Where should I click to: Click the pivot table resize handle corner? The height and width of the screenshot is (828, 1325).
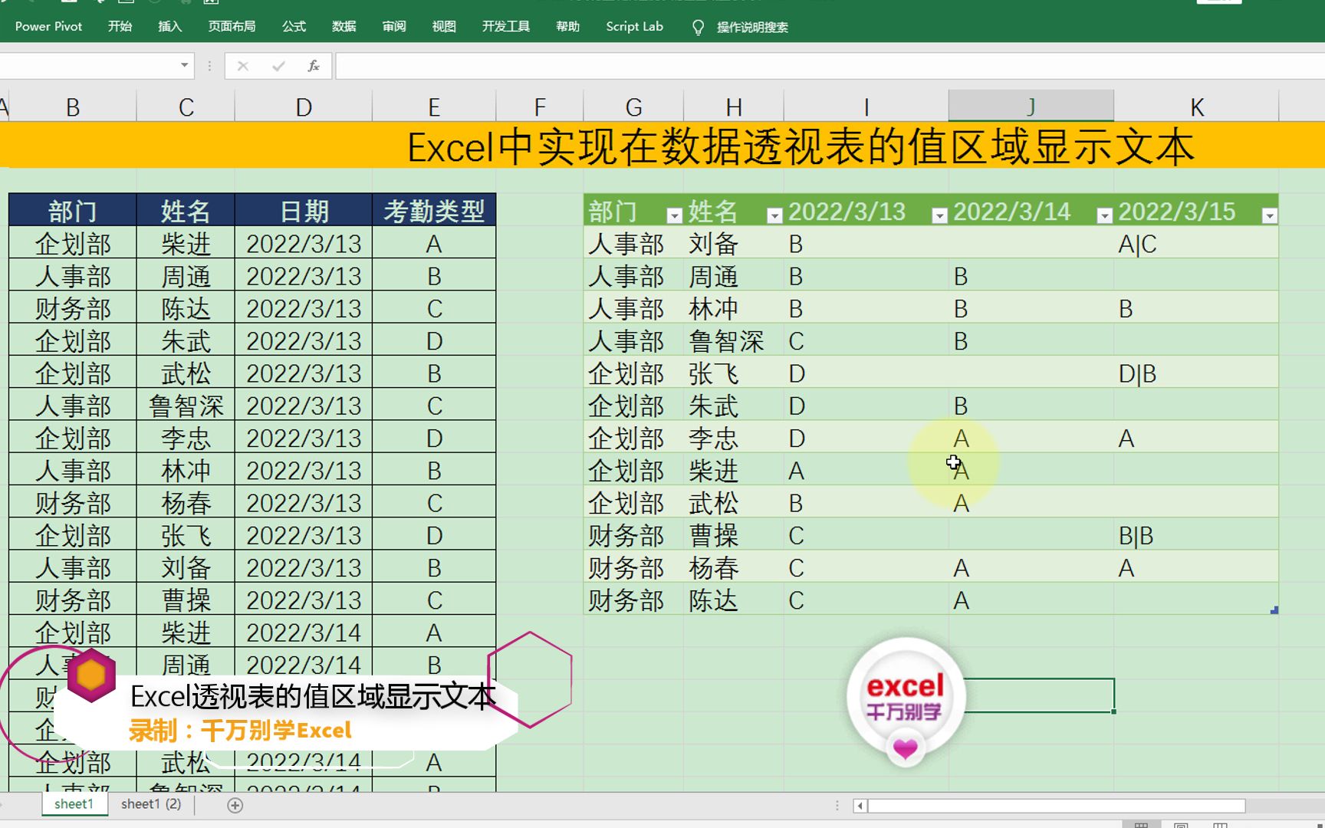pos(1274,610)
